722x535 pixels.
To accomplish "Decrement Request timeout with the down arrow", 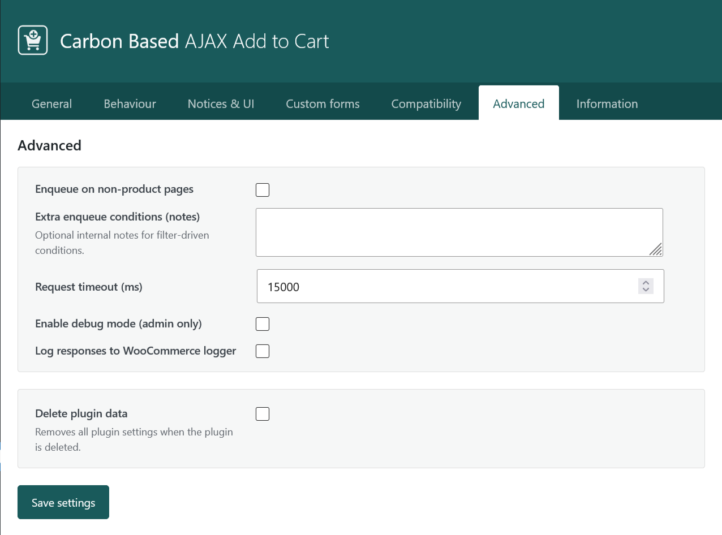I will (646, 290).
